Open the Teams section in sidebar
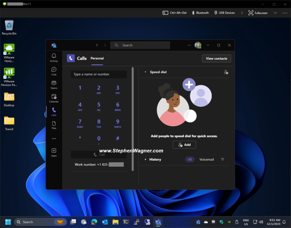 click(x=54, y=85)
